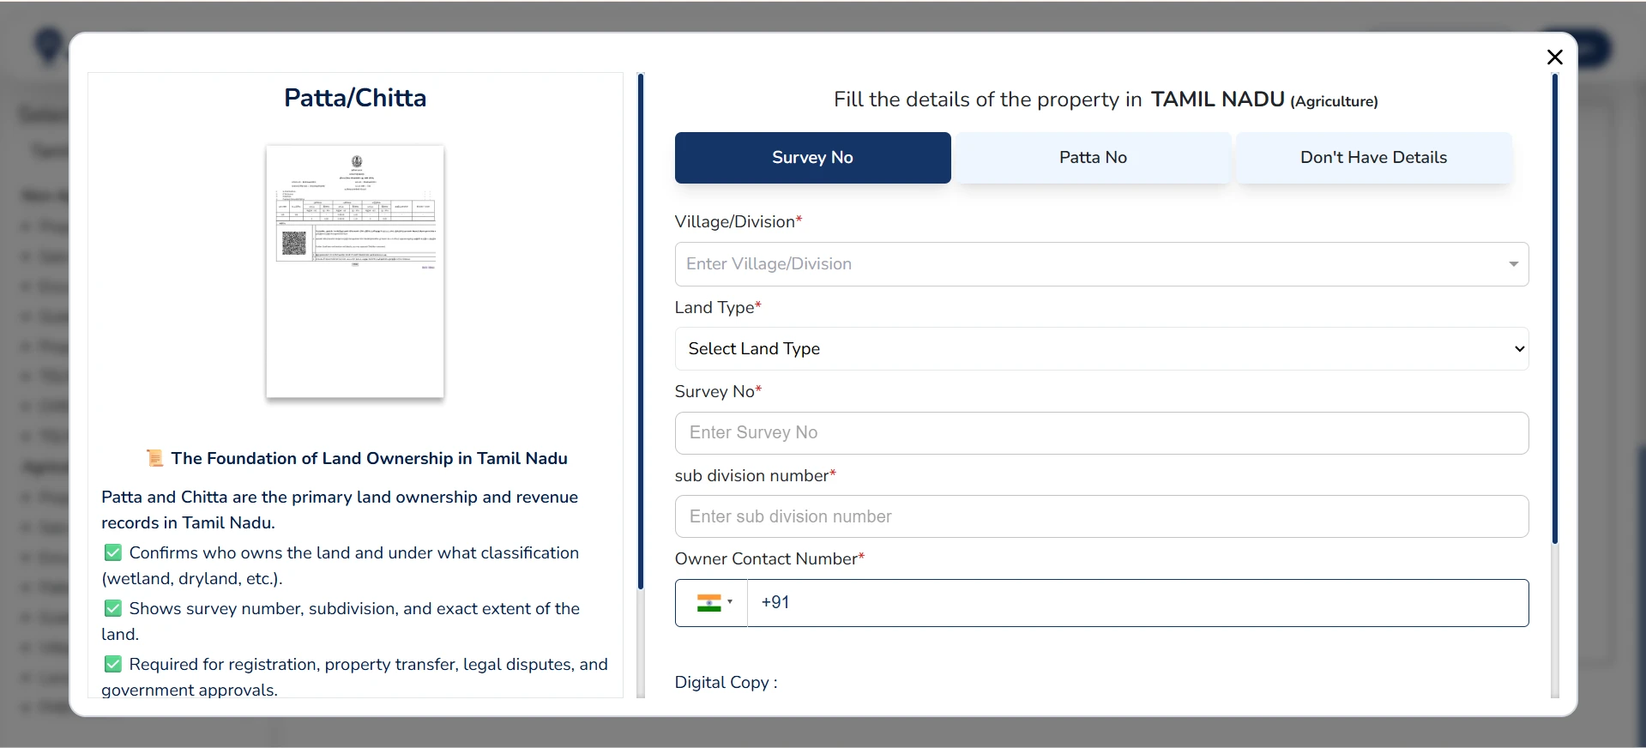The height and width of the screenshot is (748, 1646).
Task: Click the Digital Copy label
Action: [x=726, y=683]
